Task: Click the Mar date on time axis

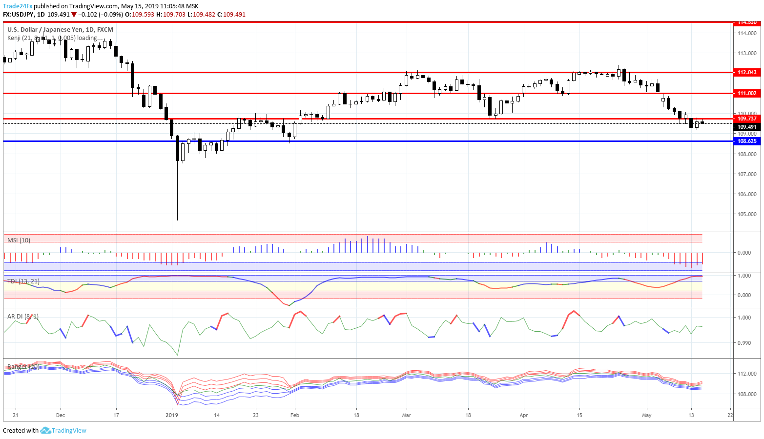Action: click(x=406, y=415)
